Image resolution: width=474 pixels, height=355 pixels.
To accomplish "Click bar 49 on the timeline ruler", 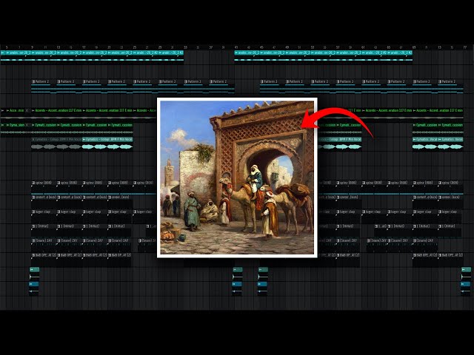I will [x=287, y=47].
